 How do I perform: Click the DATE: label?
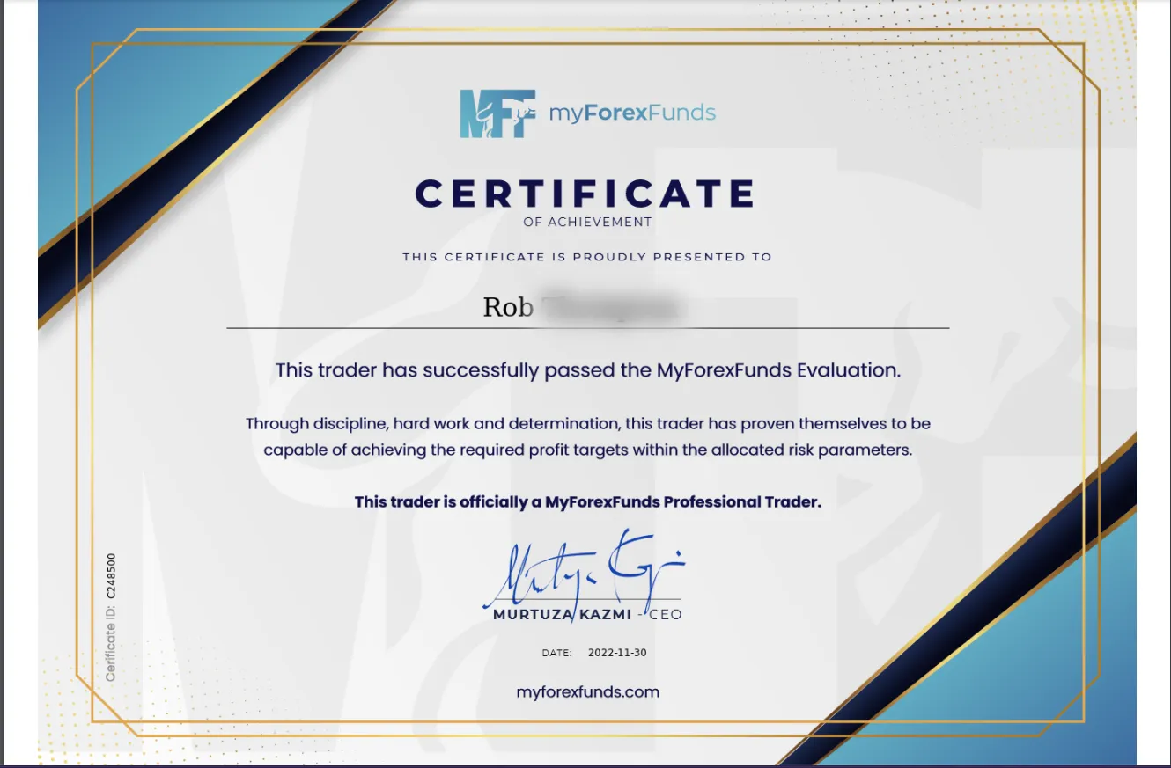pyautogui.click(x=556, y=653)
